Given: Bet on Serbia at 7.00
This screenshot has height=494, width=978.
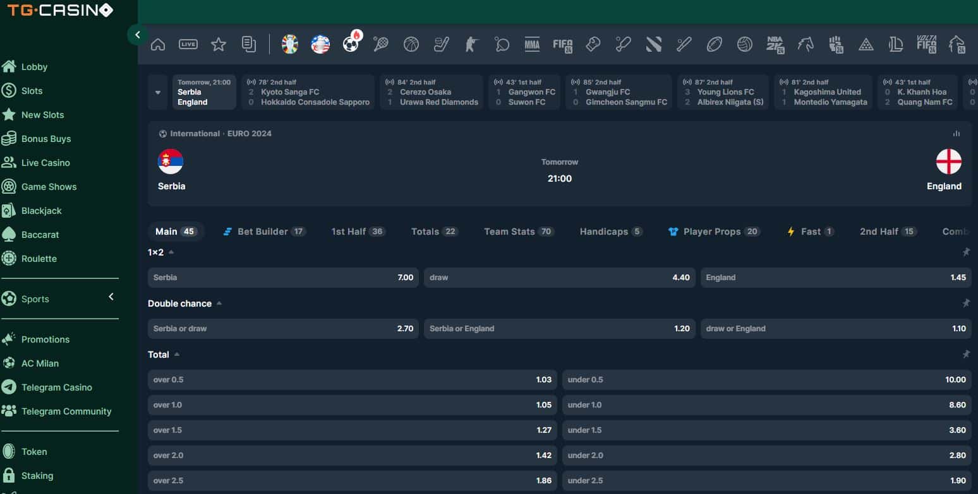Looking at the screenshot, I should click(x=283, y=278).
